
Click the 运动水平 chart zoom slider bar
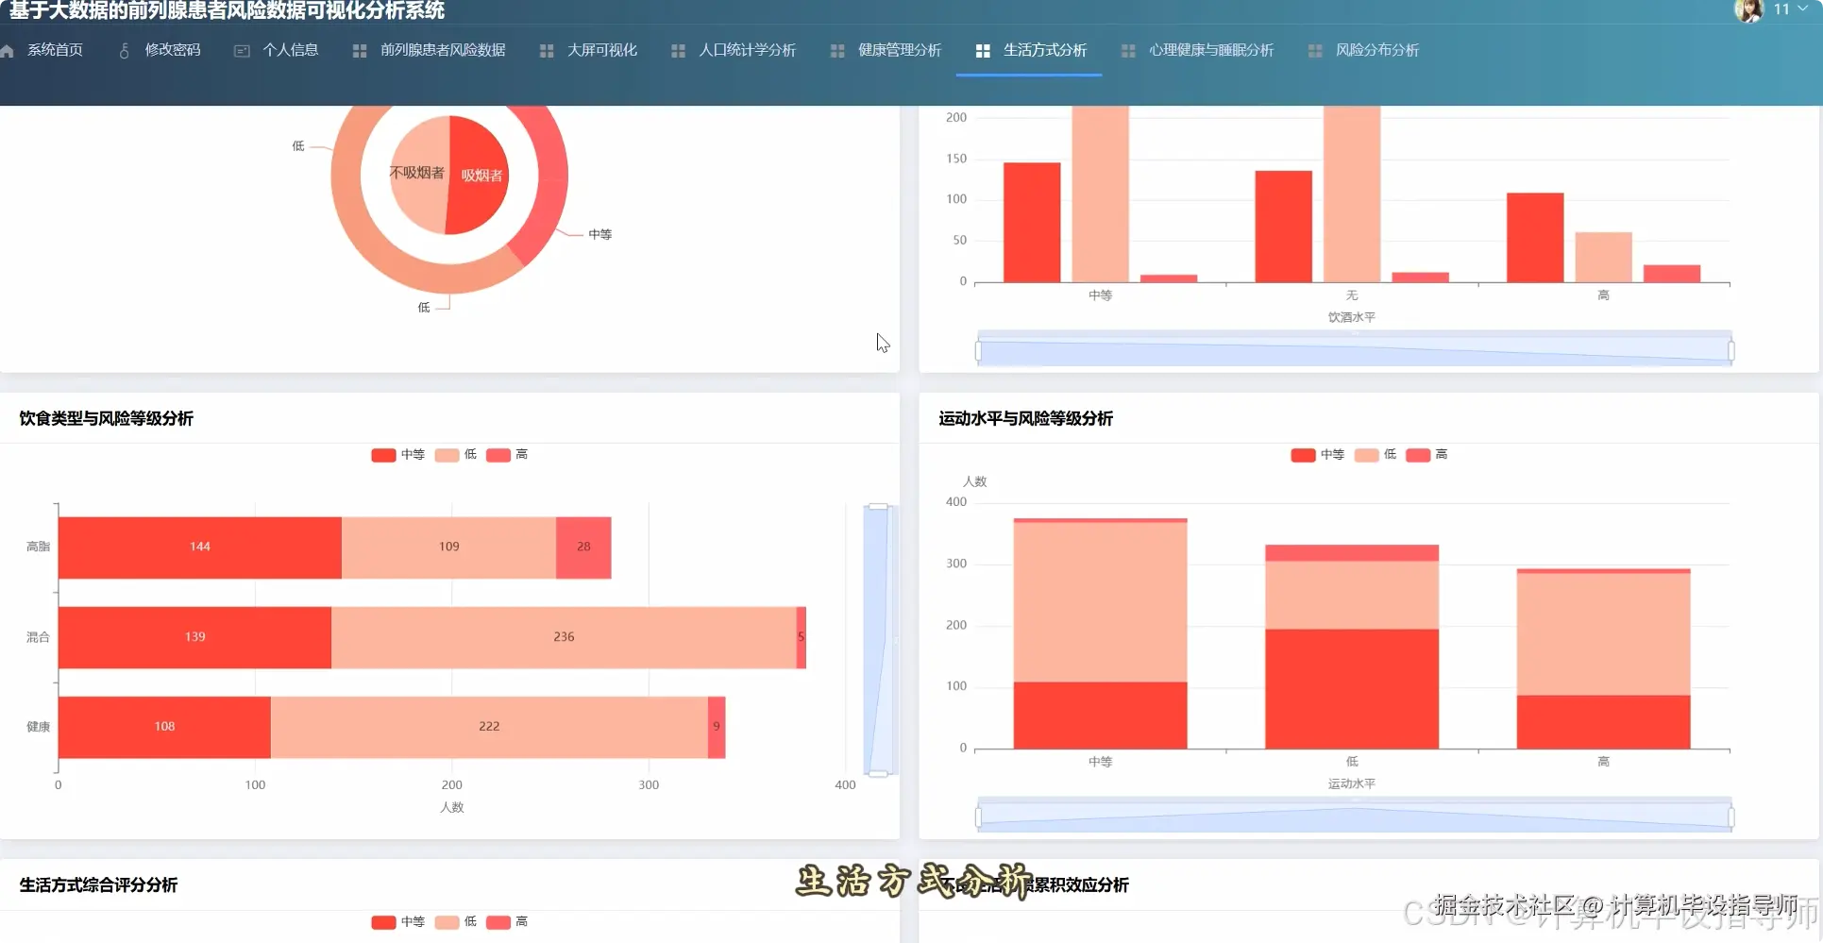click(x=1355, y=817)
